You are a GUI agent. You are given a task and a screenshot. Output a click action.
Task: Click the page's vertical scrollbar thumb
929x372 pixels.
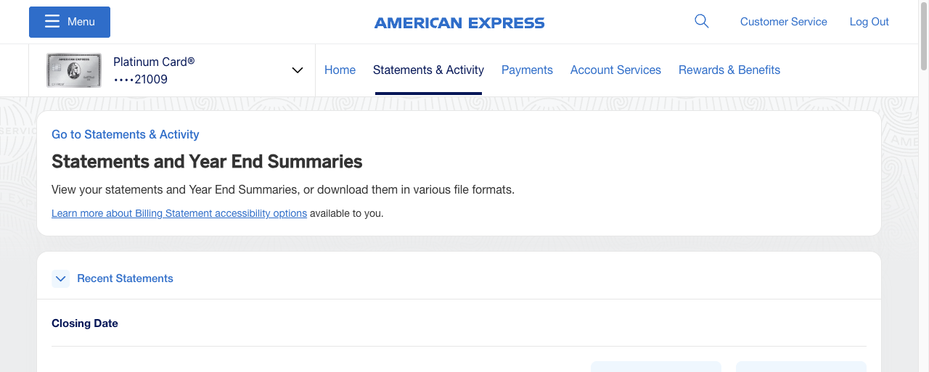923,36
